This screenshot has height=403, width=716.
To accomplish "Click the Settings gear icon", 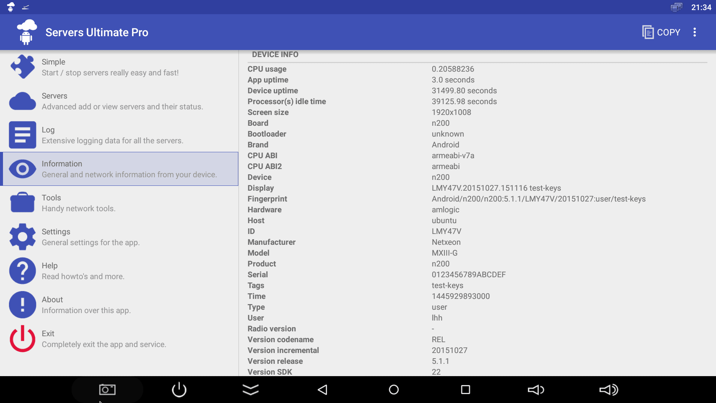I will click(22, 237).
